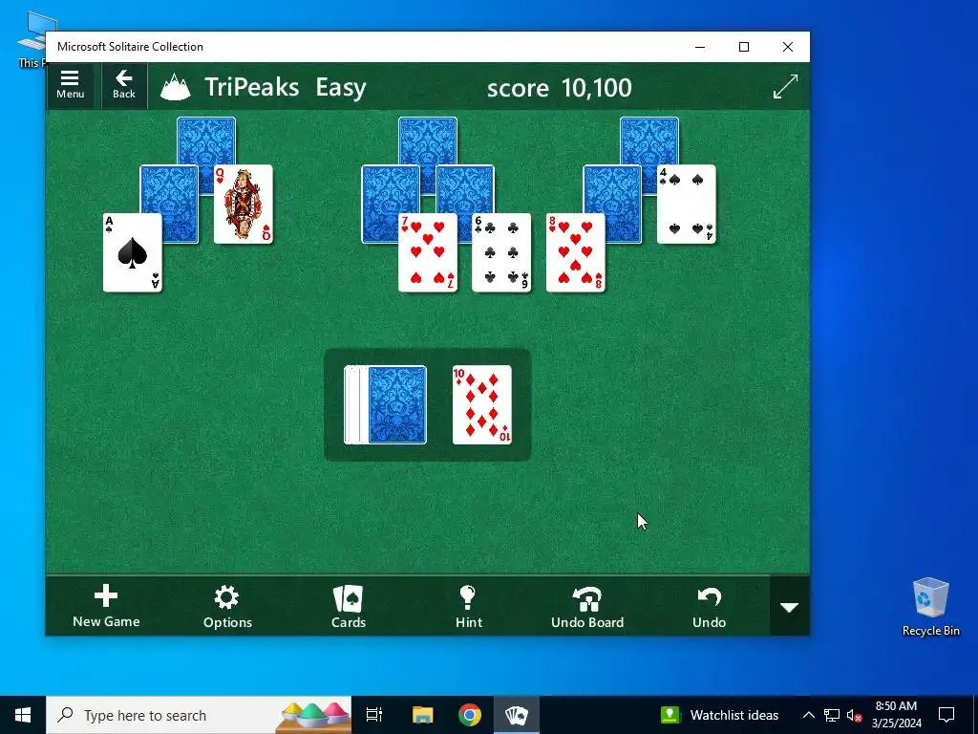Go Back to the game list
Viewport: 978px width, 734px height.
coord(123,85)
